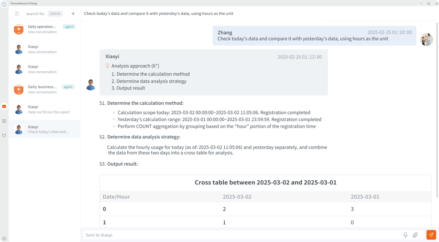Screen dimensions: 439x242
Task: Click the microphone voice input icon
Action: (405, 235)
